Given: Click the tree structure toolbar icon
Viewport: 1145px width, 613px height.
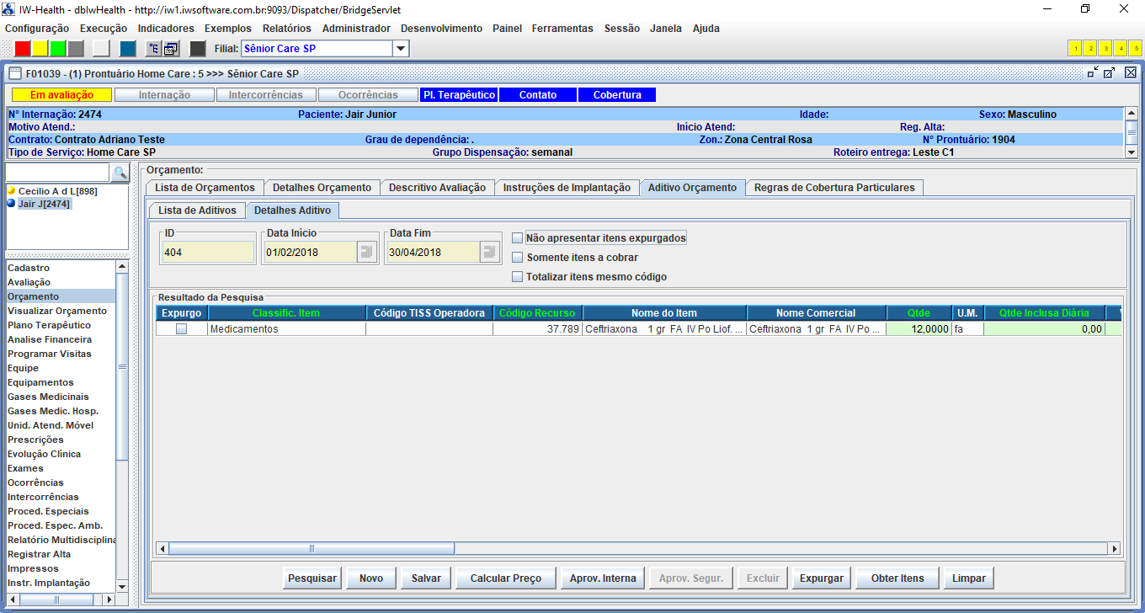Looking at the screenshot, I should (154, 49).
